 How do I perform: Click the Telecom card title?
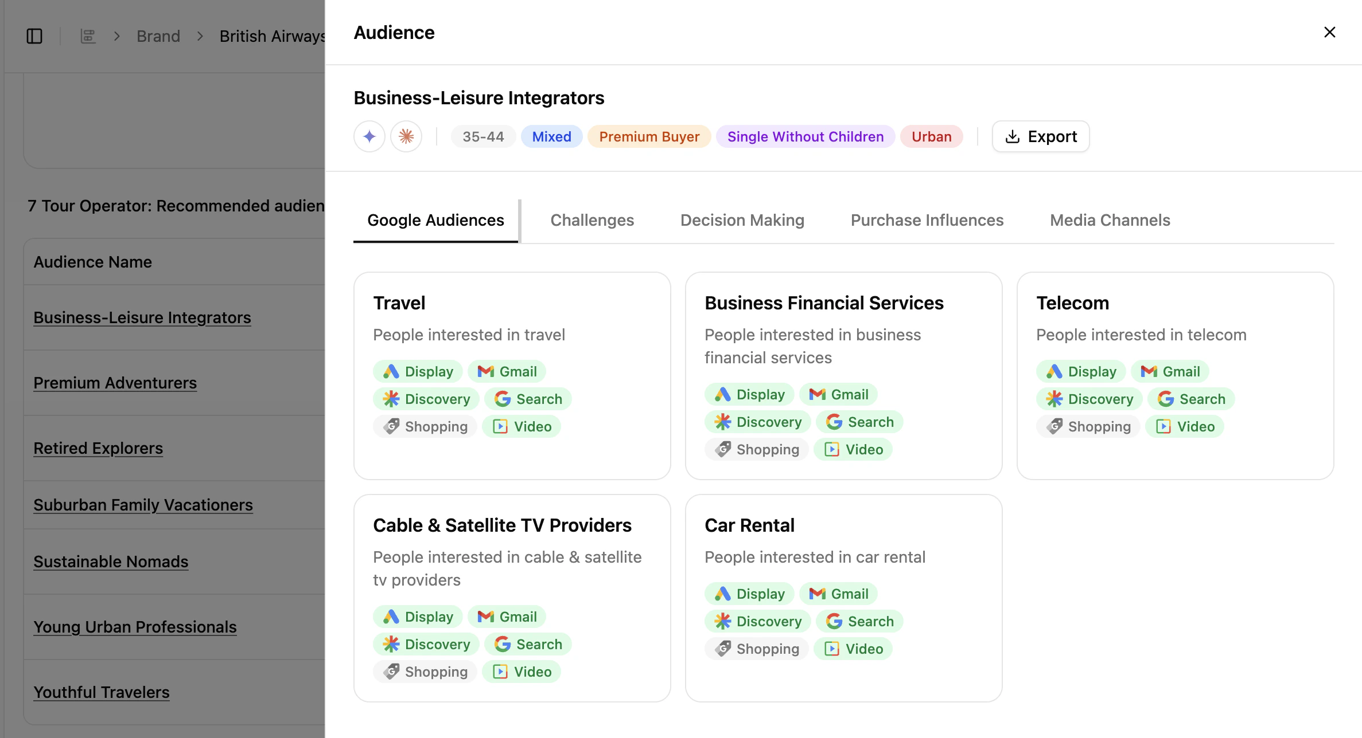coord(1073,303)
